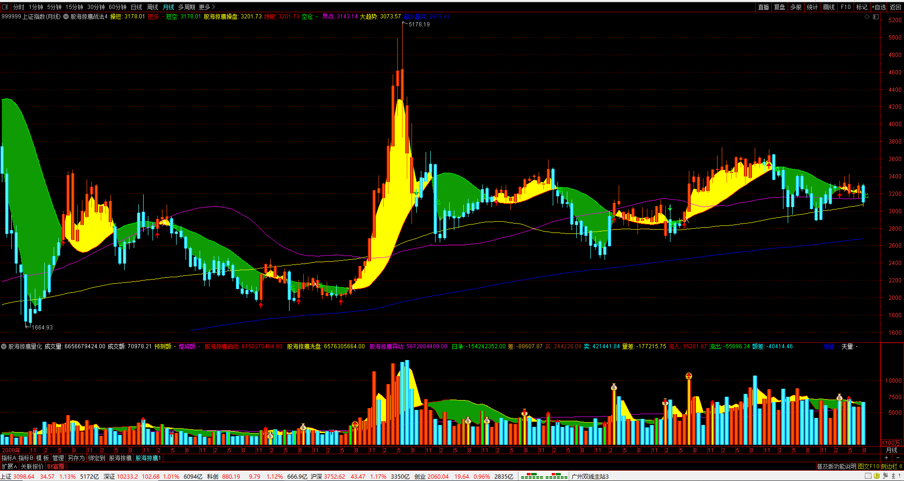Click the 1664.93 low price label
Screen dimensions: 904x481
click(x=42, y=328)
